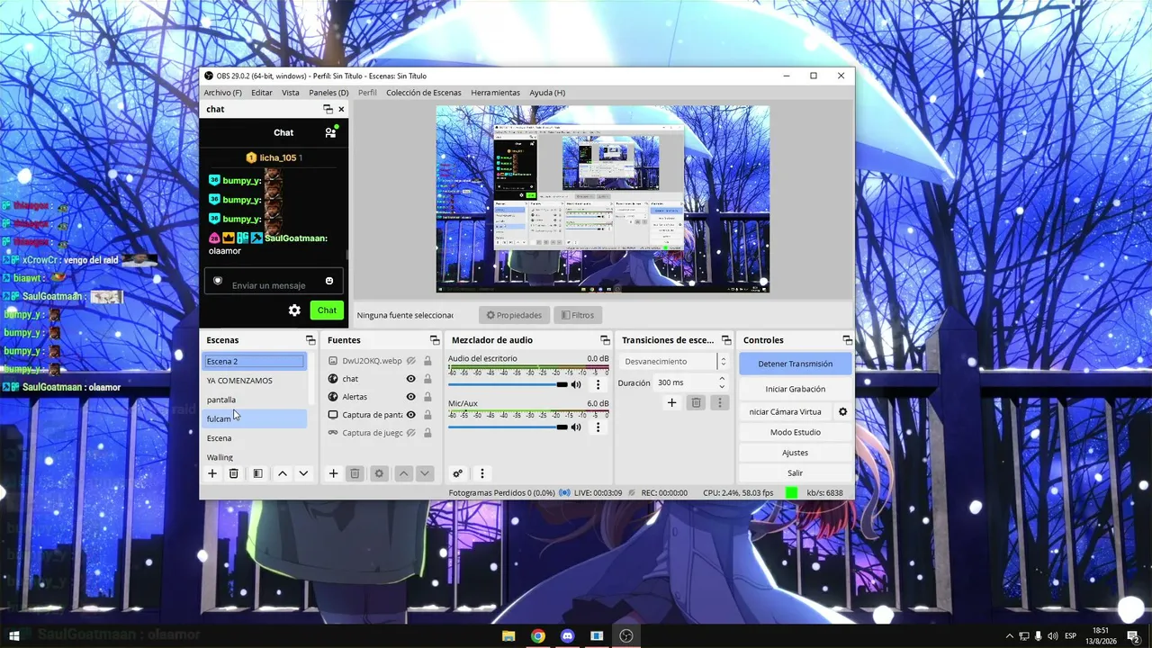Viewport: 1152px width, 648px height.
Task: Open the Desvanecimiento transition dropdown
Action: [x=672, y=361]
